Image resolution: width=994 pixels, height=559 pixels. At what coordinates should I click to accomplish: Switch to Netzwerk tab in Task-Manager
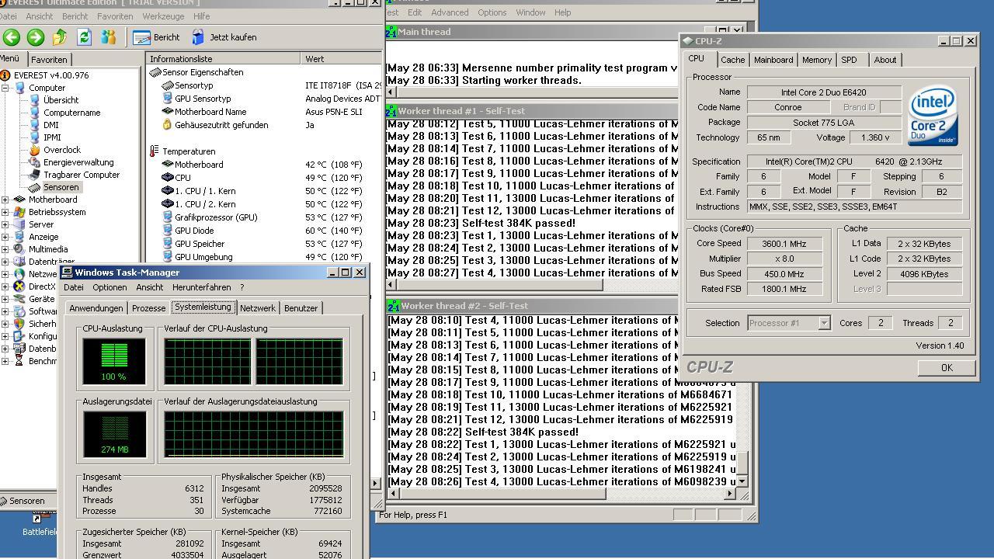(258, 308)
